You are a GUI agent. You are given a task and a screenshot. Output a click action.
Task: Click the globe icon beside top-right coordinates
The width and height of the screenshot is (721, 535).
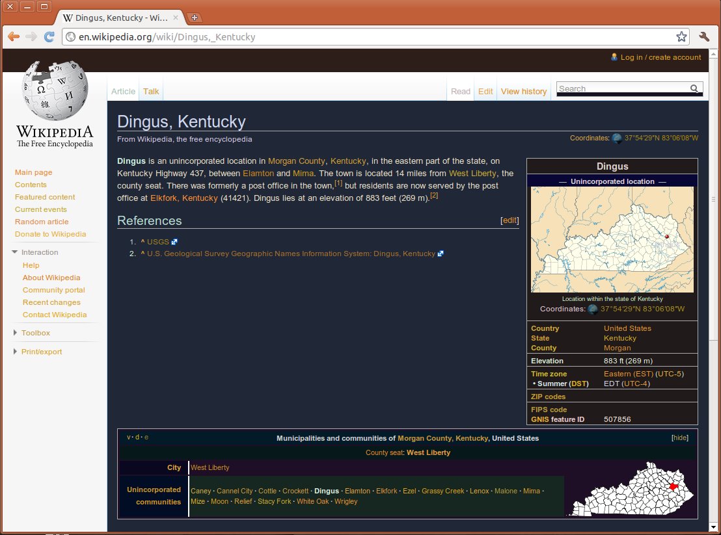coord(617,138)
